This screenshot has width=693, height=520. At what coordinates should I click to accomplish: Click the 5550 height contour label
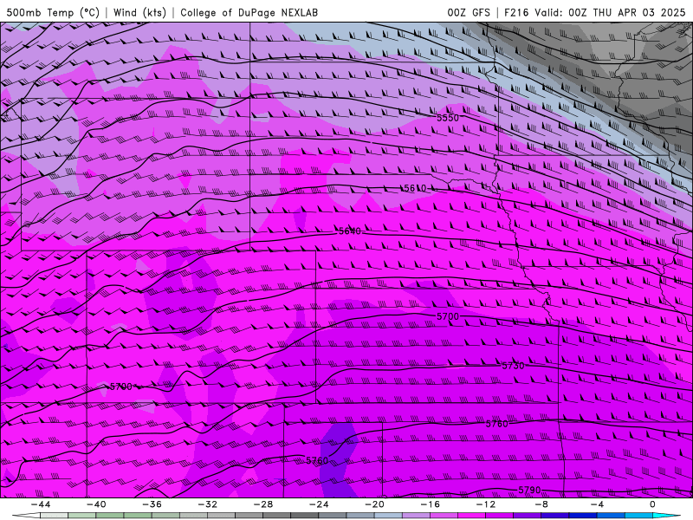point(448,118)
